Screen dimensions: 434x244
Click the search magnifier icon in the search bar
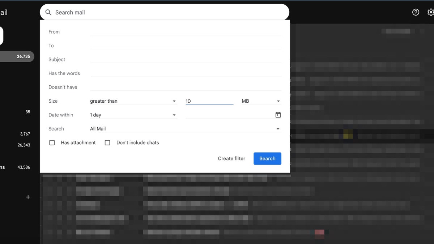pos(48,12)
